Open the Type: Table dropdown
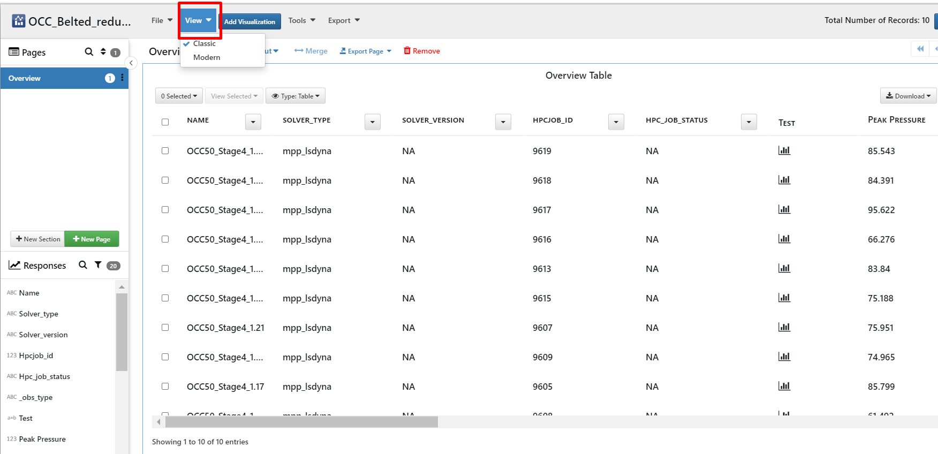This screenshot has height=454, width=938. pyautogui.click(x=296, y=96)
